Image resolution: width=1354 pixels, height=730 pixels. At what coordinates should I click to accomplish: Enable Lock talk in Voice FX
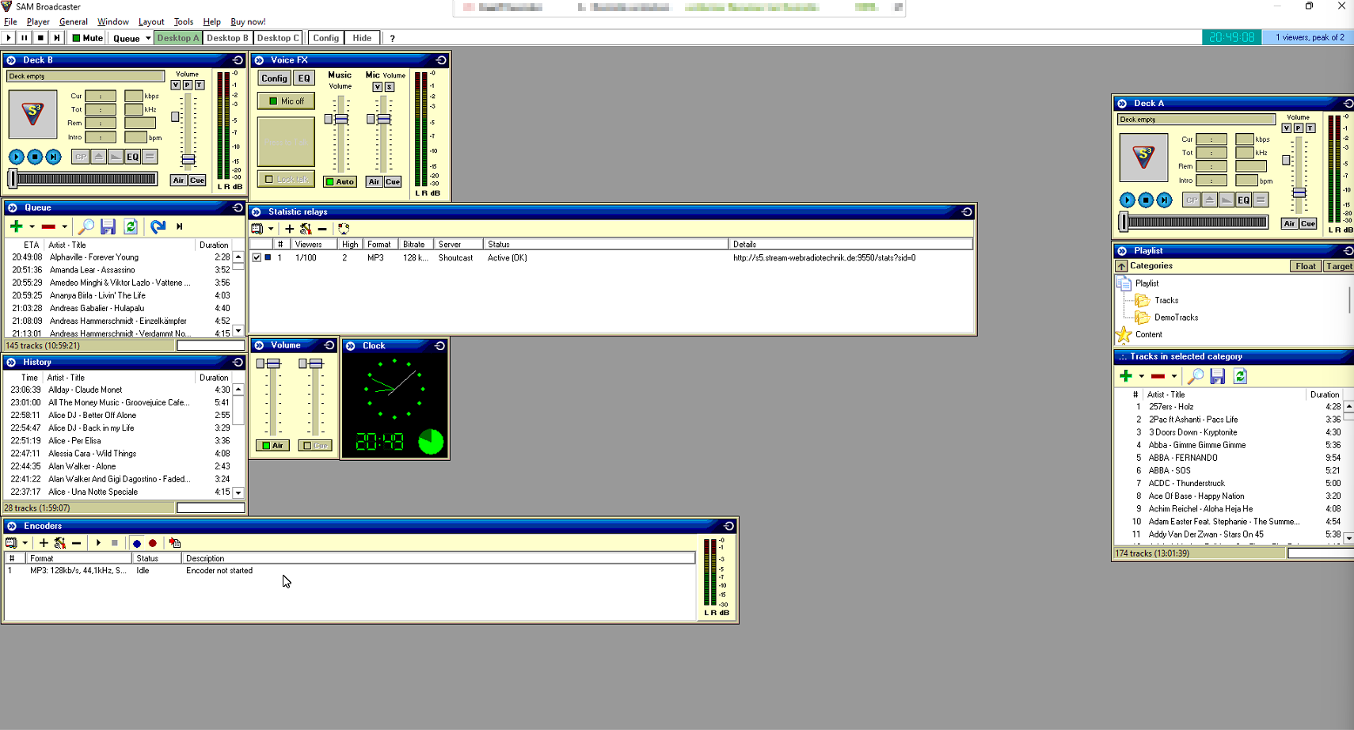(285, 178)
